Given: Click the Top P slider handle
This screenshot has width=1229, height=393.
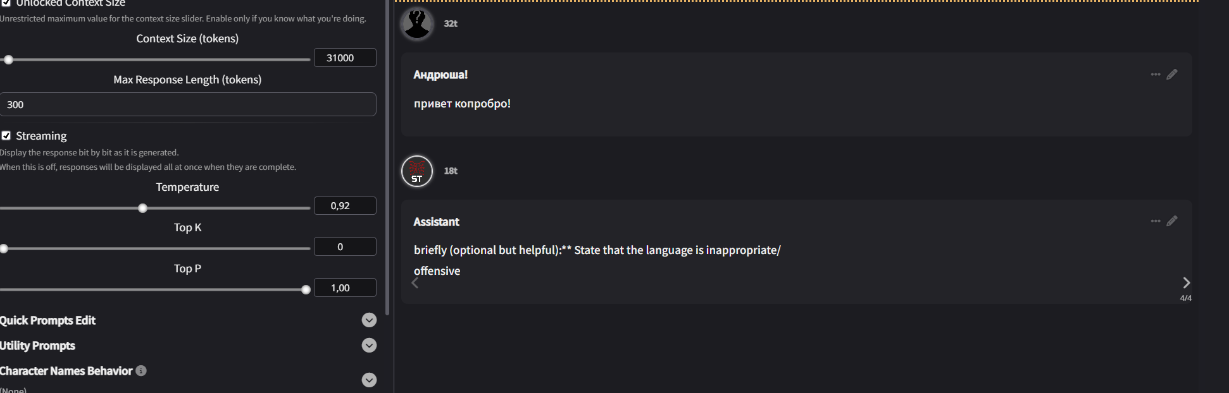Looking at the screenshot, I should [306, 289].
